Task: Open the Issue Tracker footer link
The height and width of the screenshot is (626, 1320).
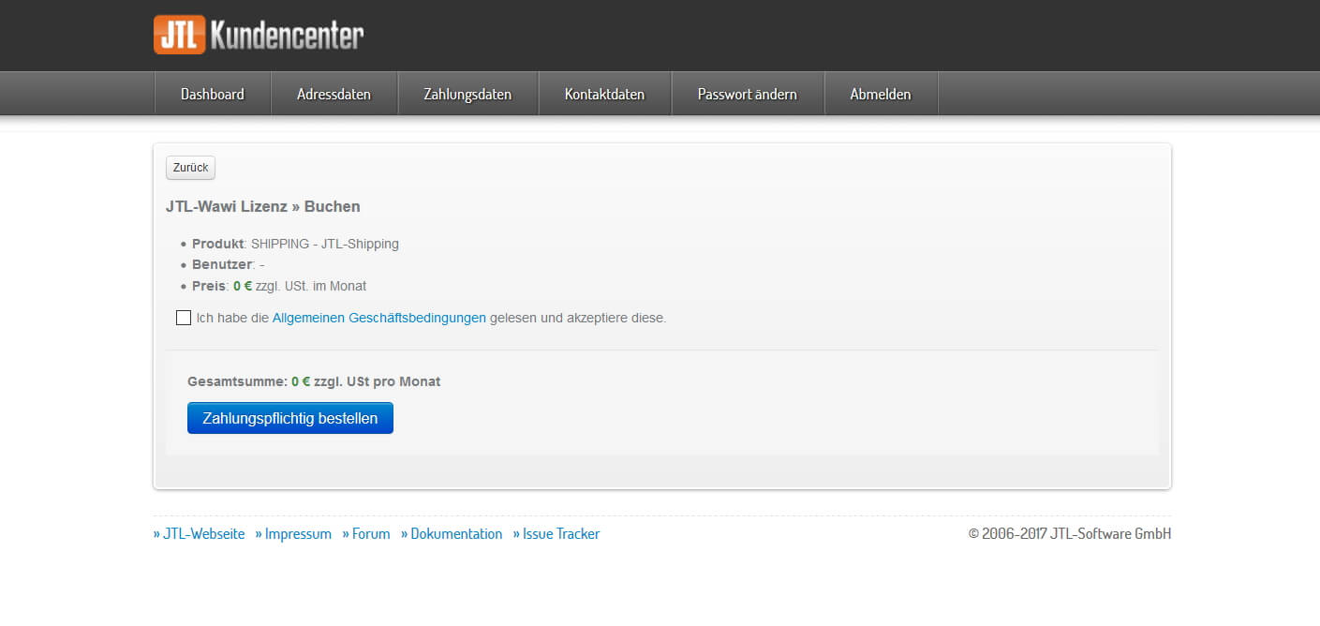Action: tap(556, 534)
